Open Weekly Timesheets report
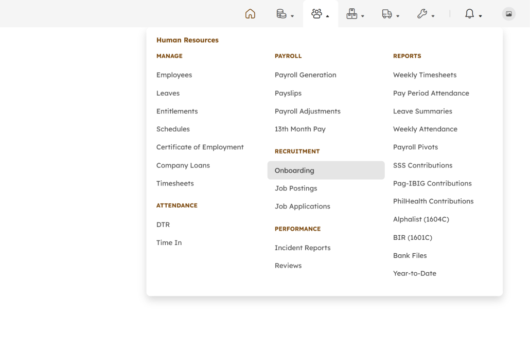The image size is (530, 357). [x=425, y=75]
